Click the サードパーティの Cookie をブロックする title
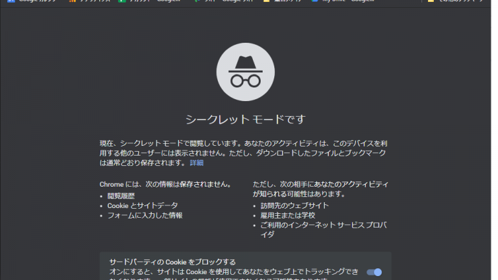Viewport: 498px width, 280px height. [x=172, y=262]
